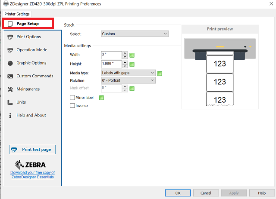Click the Height input field
276x199 pixels.
(x=111, y=64)
